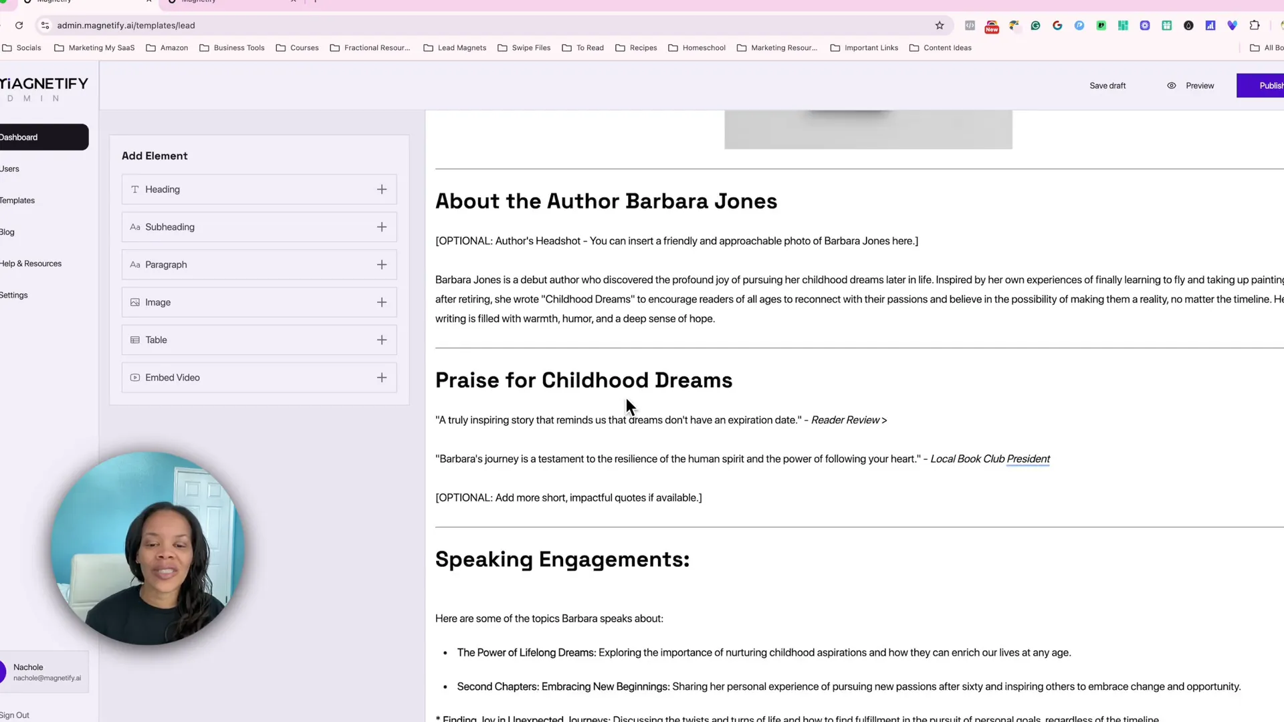Click the Preview eye icon
1284x722 pixels.
1172,86
